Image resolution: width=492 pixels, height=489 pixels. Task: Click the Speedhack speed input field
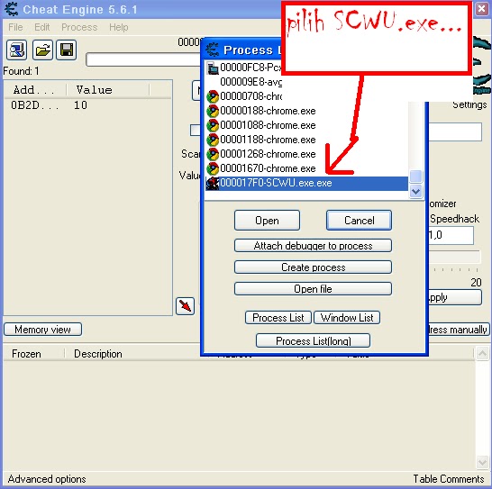point(451,235)
